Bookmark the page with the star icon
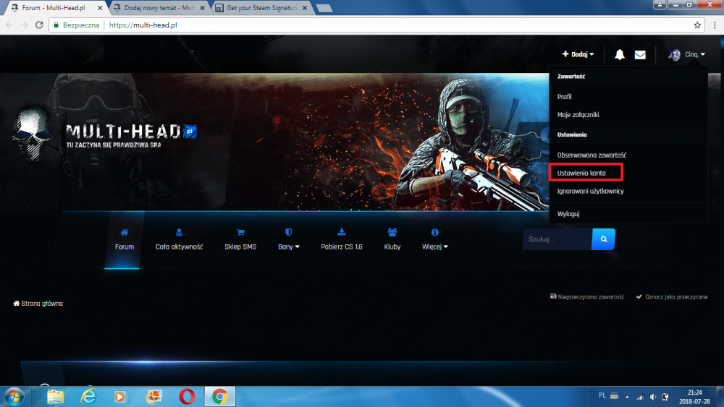The image size is (724, 407). [x=697, y=25]
